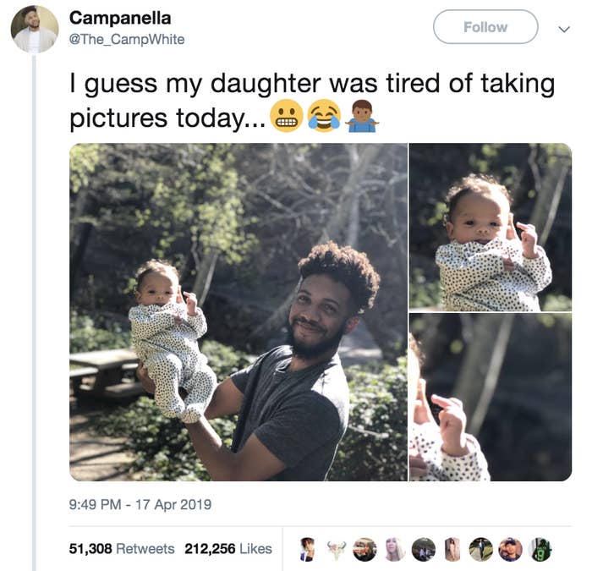The width and height of the screenshot is (592, 571).
Task: Open the blonde-haired liker's avatar
Action: tap(395, 549)
